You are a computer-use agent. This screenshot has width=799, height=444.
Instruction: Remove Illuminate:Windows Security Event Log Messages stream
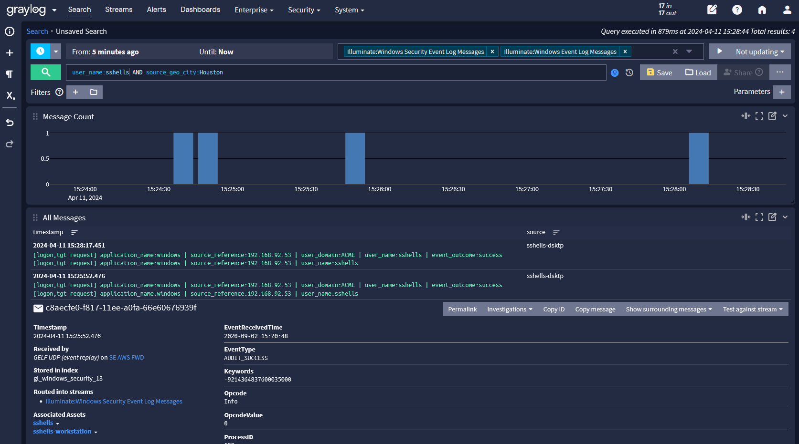[x=492, y=52]
